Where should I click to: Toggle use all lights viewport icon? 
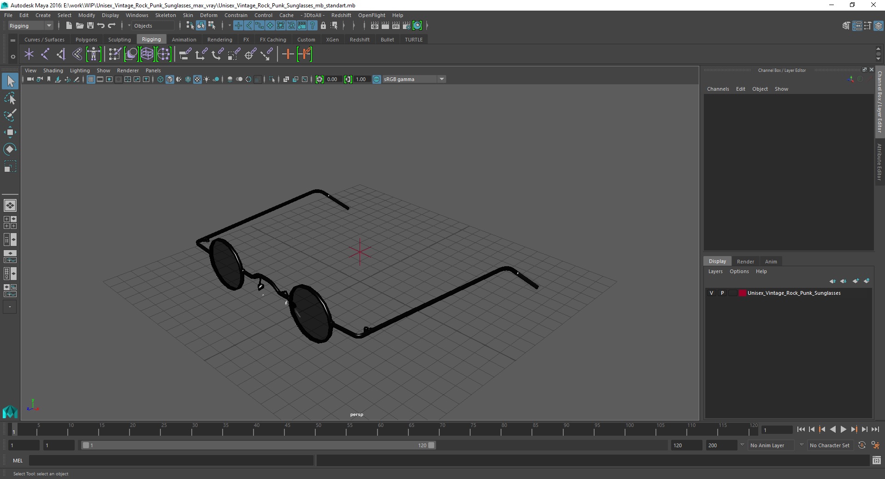(206, 79)
